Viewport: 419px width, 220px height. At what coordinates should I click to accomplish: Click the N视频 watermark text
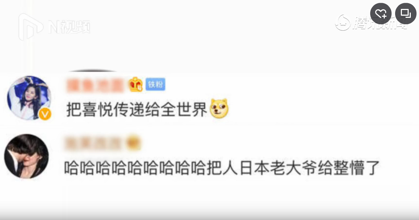pyautogui.click(x=69, y=27)
